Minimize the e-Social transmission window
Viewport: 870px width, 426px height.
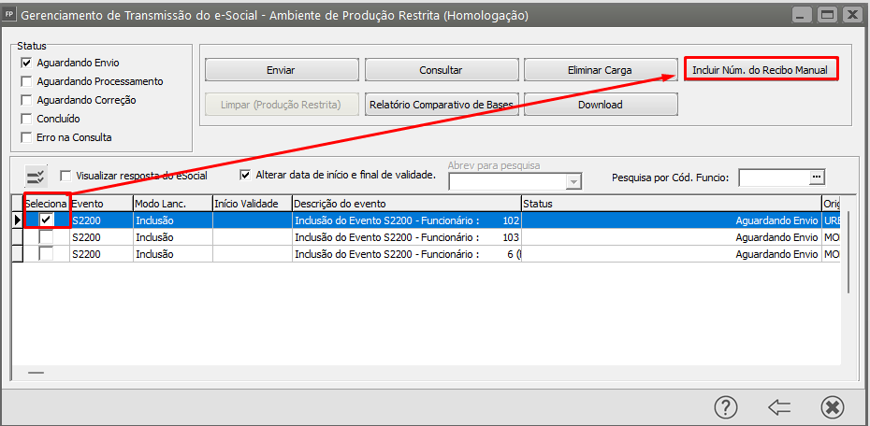click(803, 15)
